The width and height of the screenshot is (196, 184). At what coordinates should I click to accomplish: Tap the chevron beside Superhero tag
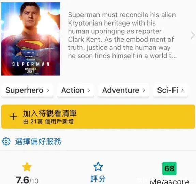coord(48,90)
